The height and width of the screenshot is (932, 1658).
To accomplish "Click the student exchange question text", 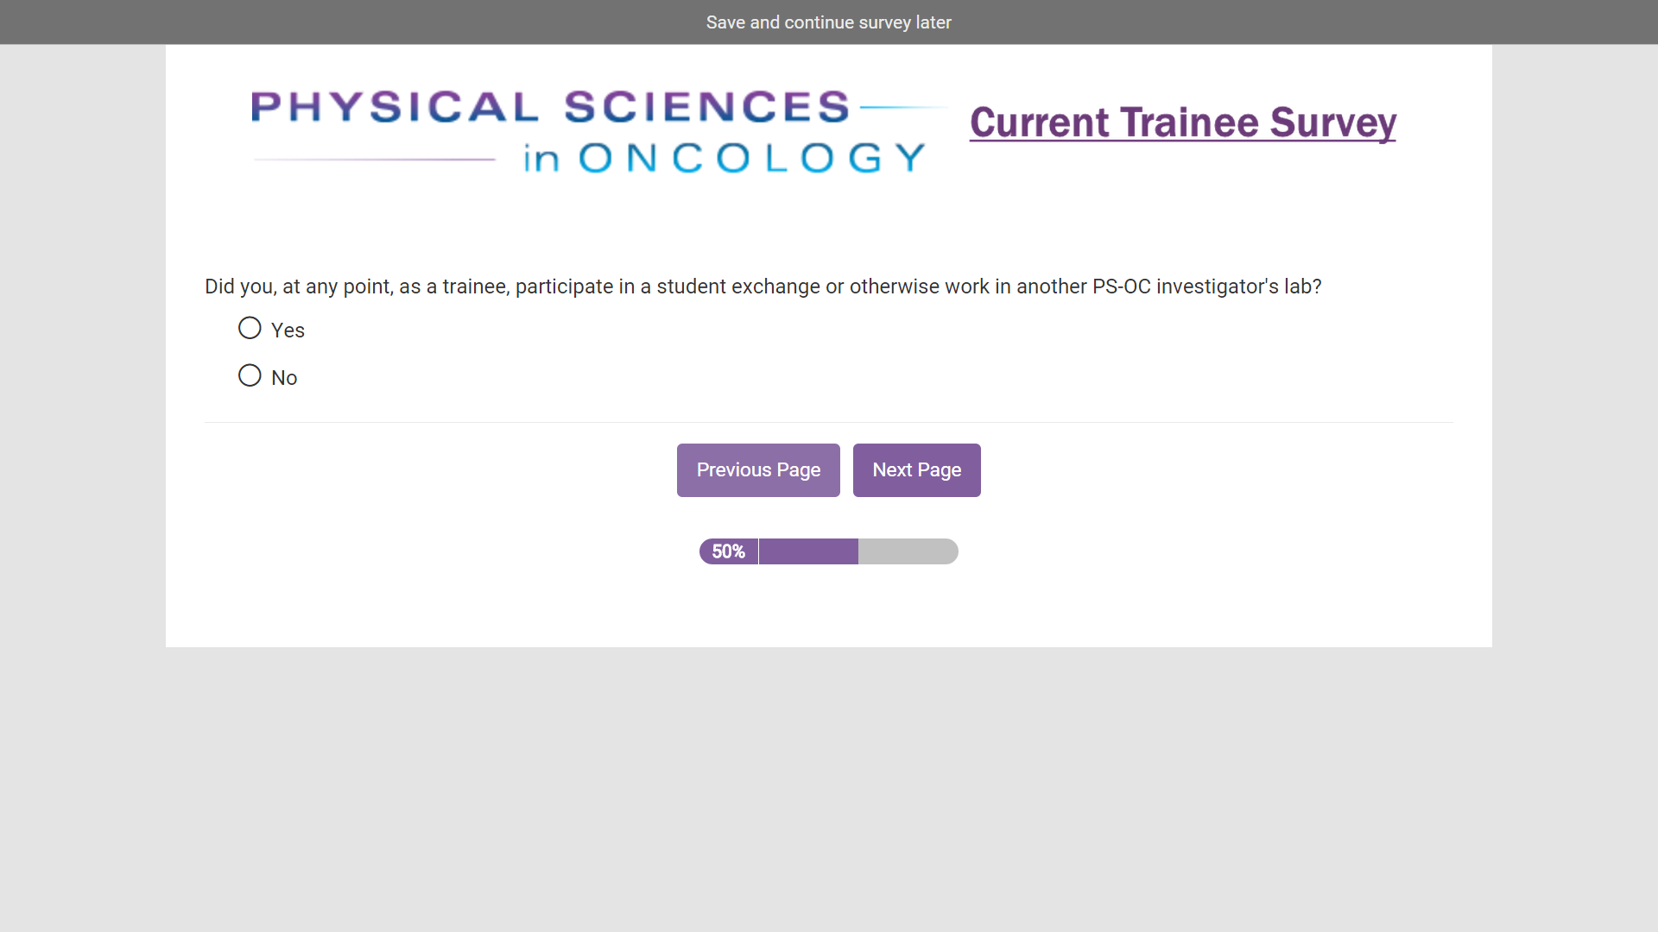I will pos(763,287).
